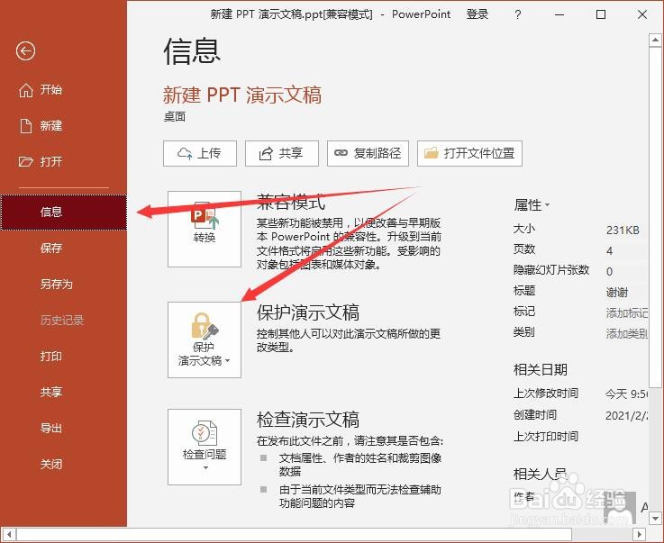Click the 新建 PPT 演示文稿 title
This screenshot has width=664, height=543.
pyautogui.click(x=242, y=95)
